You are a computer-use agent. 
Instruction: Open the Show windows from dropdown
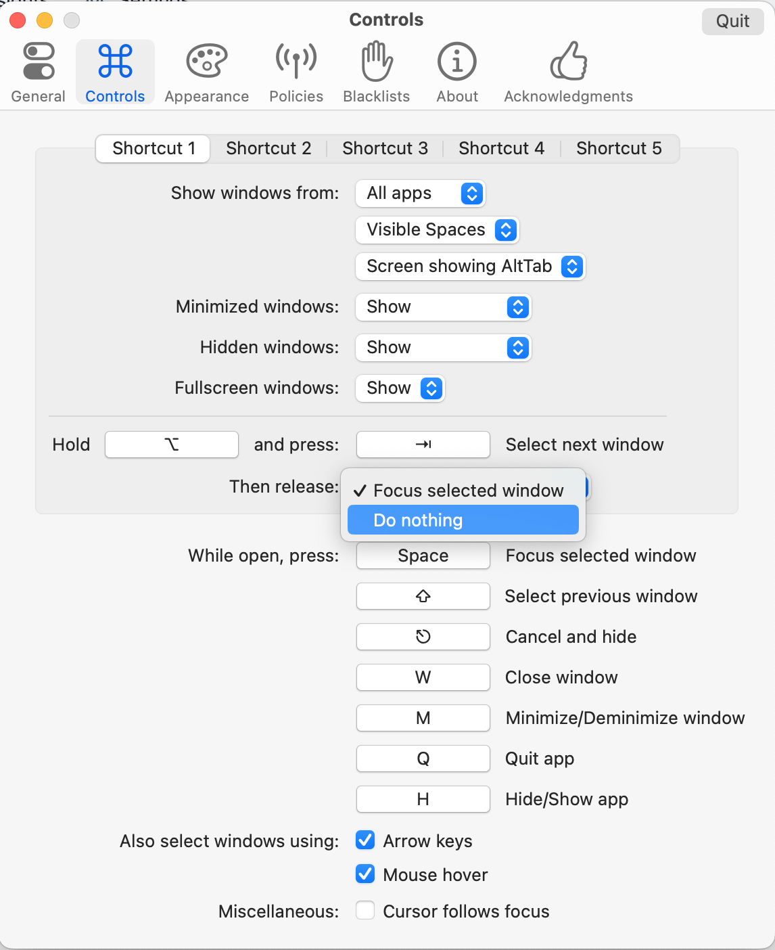(420, 194)
